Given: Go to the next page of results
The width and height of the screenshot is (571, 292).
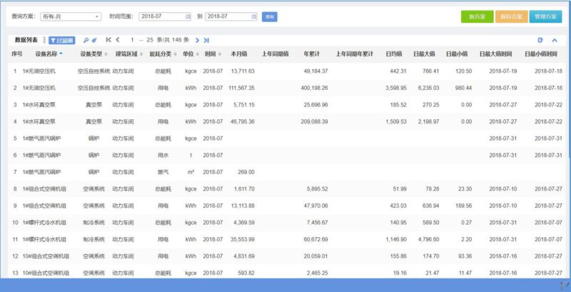Looking at the screenshot, I should click(198, 40).
